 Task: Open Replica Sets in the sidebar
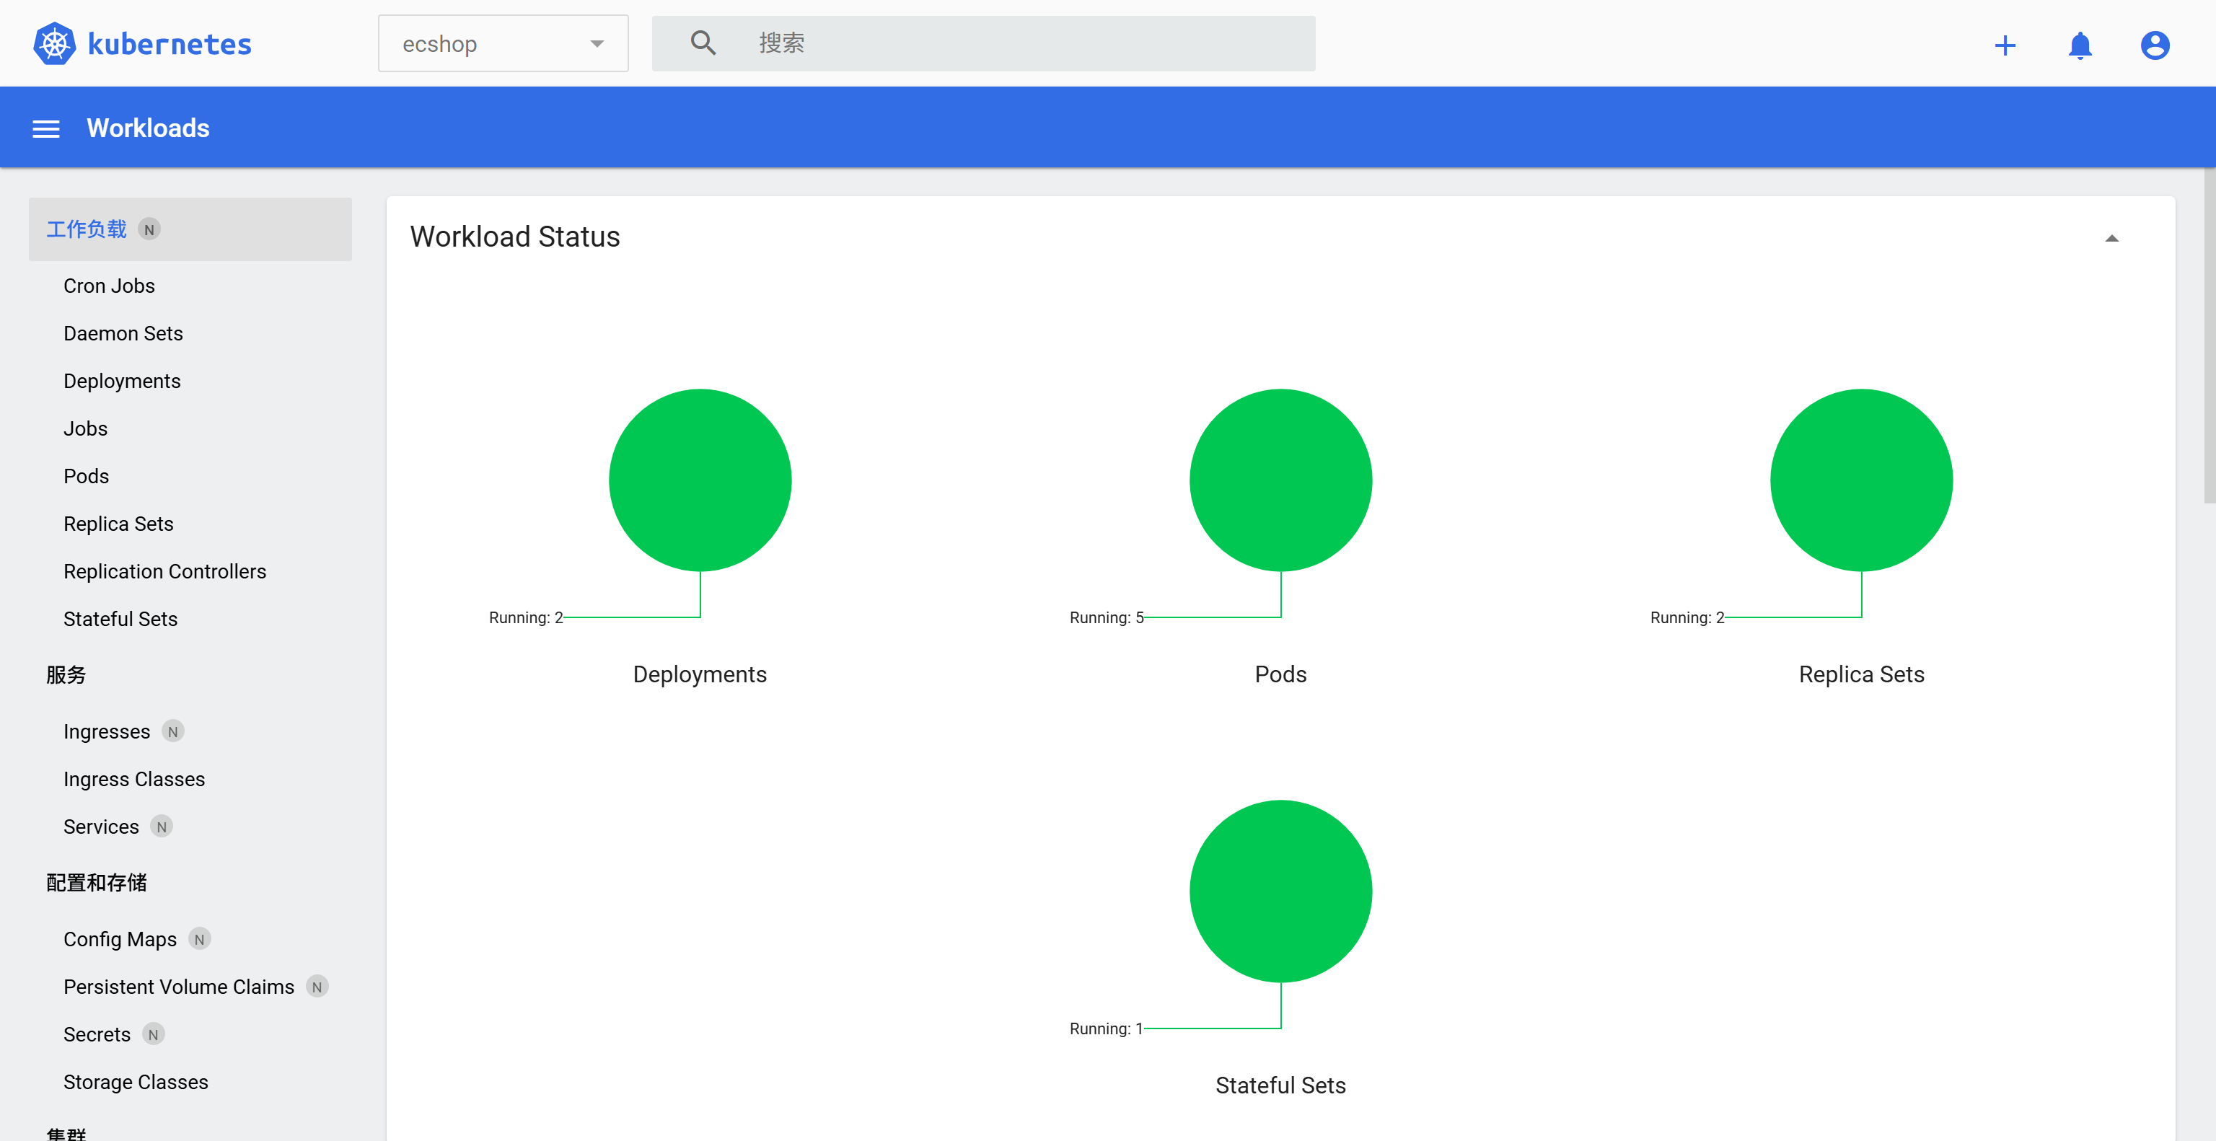(119, 524)
